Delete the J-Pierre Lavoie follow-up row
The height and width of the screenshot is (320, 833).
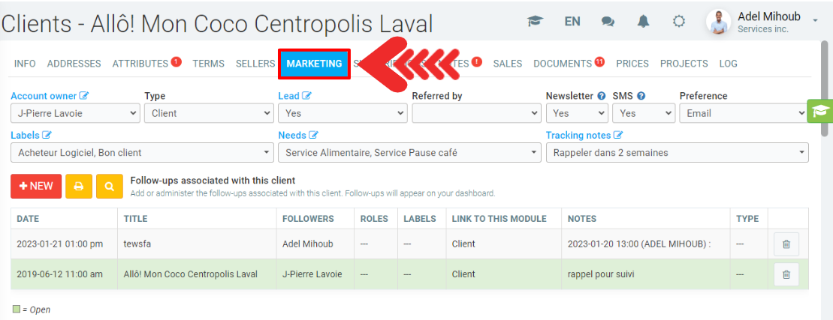tap(786, 274)
